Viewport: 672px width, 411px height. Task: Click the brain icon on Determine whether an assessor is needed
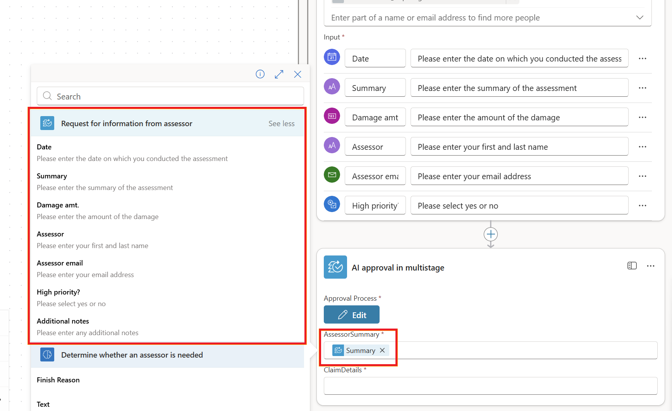pyautogui.click(x=47, y=354)
